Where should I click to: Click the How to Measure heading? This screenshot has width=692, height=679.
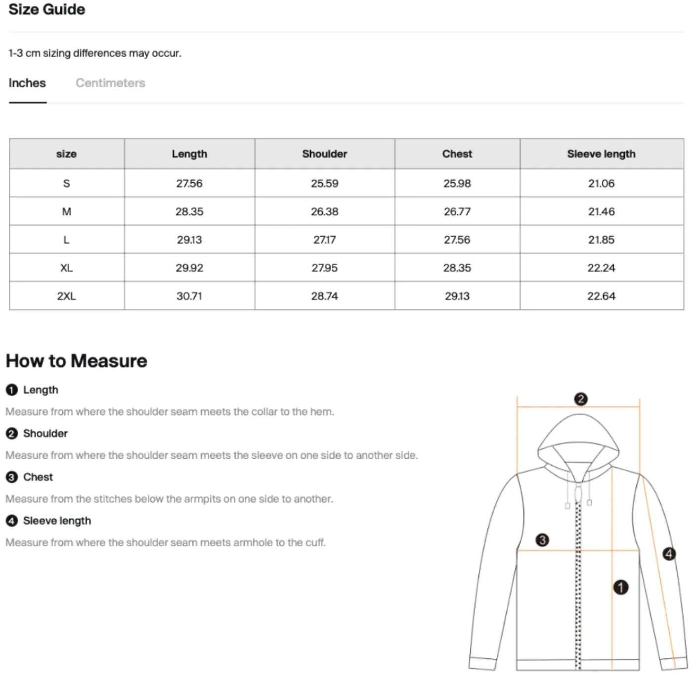point(77,361)
